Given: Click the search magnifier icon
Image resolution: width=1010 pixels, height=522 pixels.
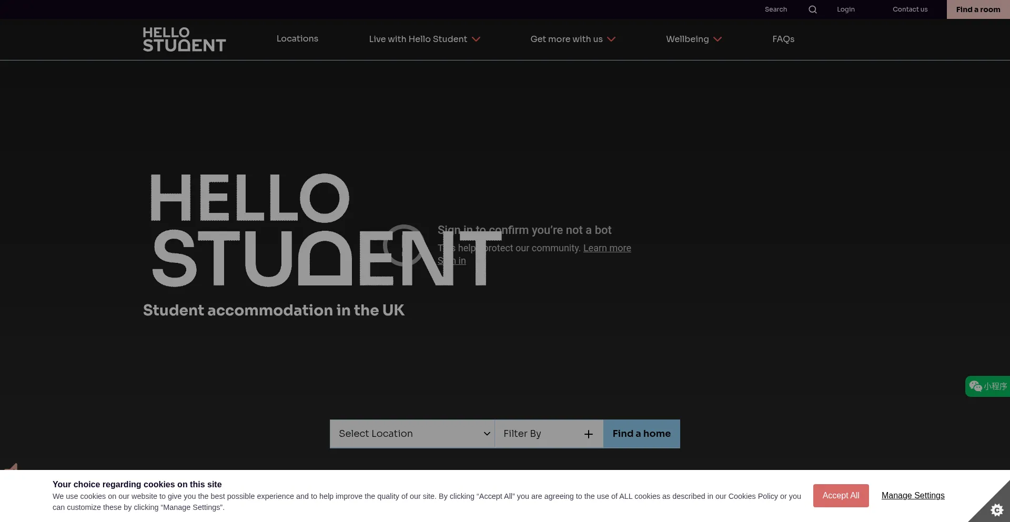Looking at the screenshot, I should (x=813, y=9).
